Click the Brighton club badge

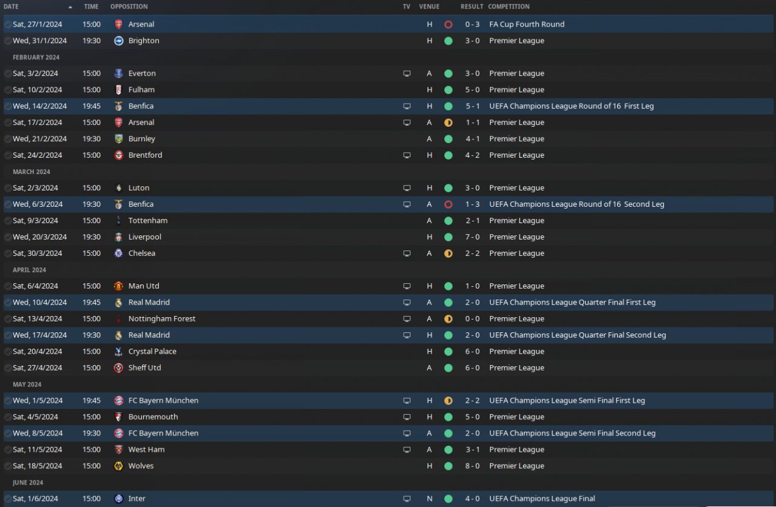coord(119,41)
